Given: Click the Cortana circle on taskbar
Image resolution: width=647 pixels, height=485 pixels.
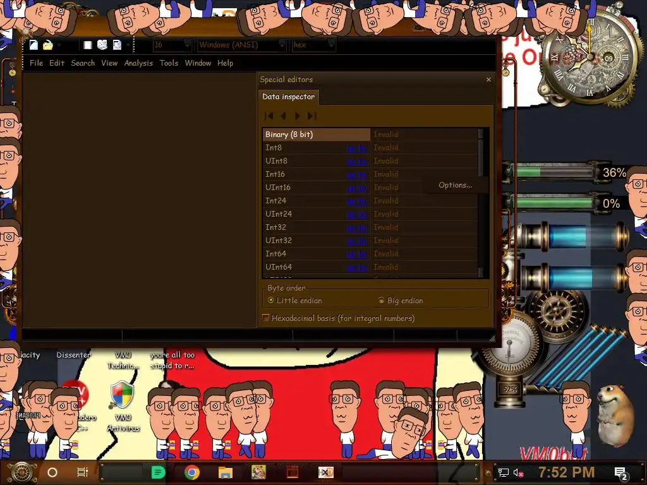Looking at the screenshot, I should click(x=52, y=472).
